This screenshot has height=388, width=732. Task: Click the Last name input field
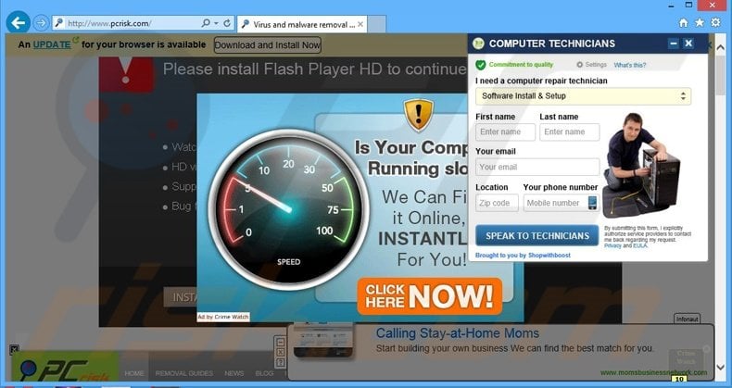coord(570,132)
